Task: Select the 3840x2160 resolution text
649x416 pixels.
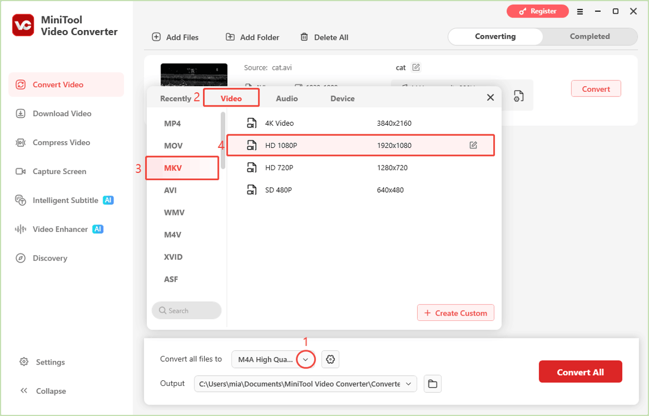Action: pos(394,124)
